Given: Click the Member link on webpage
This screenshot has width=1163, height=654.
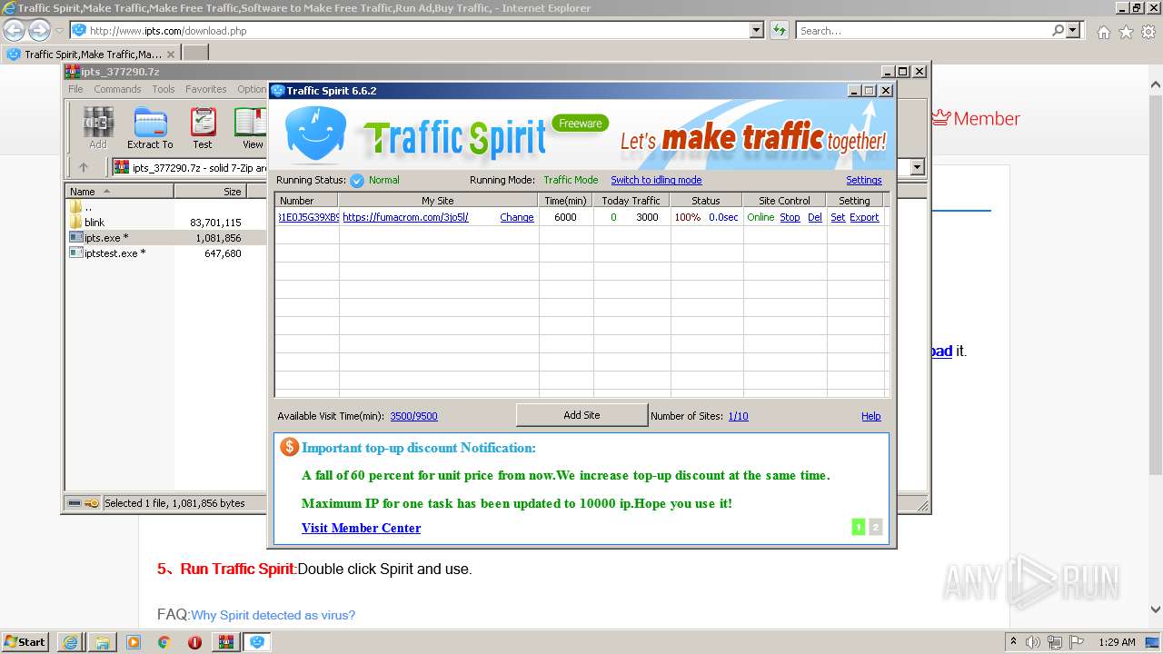Looking at the screenshot, I should point(976,119).
